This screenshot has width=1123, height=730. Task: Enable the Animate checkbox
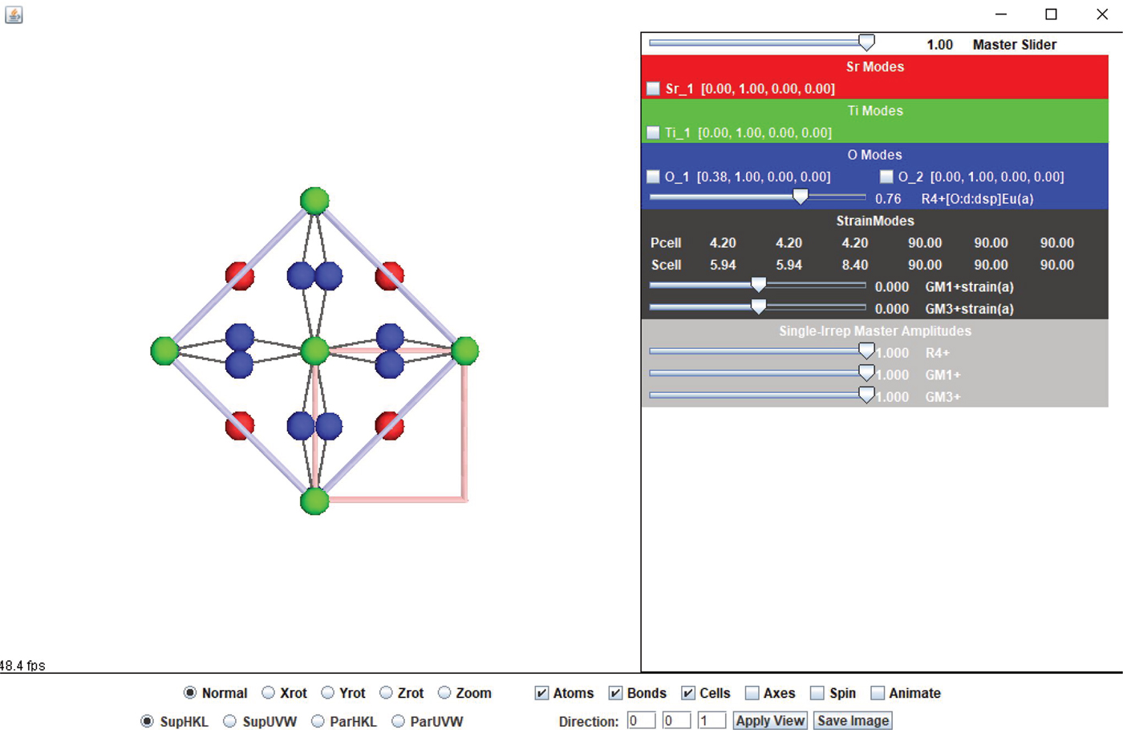[878, 693]
